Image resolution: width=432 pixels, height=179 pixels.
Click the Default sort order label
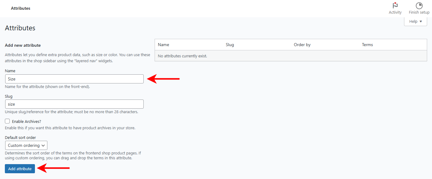click(x=20, y=137)
